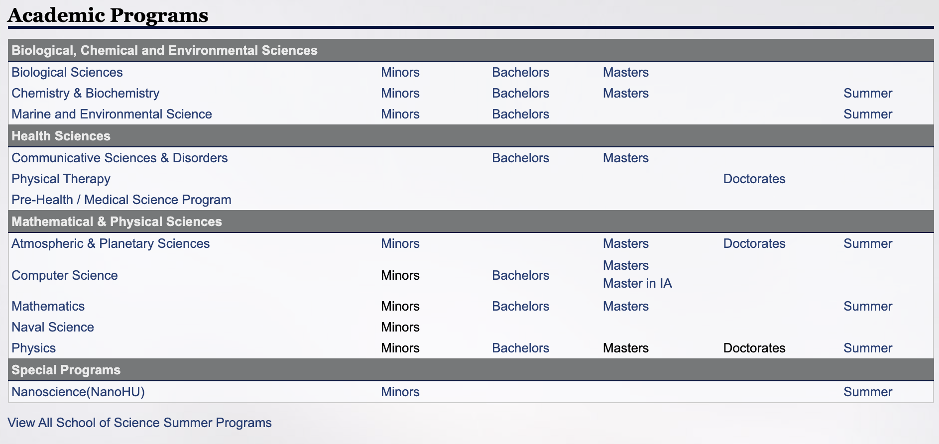Open Physical Therapy Doctorates link
The width and height of the screenshot is (939, 444).
coord(754,179)
